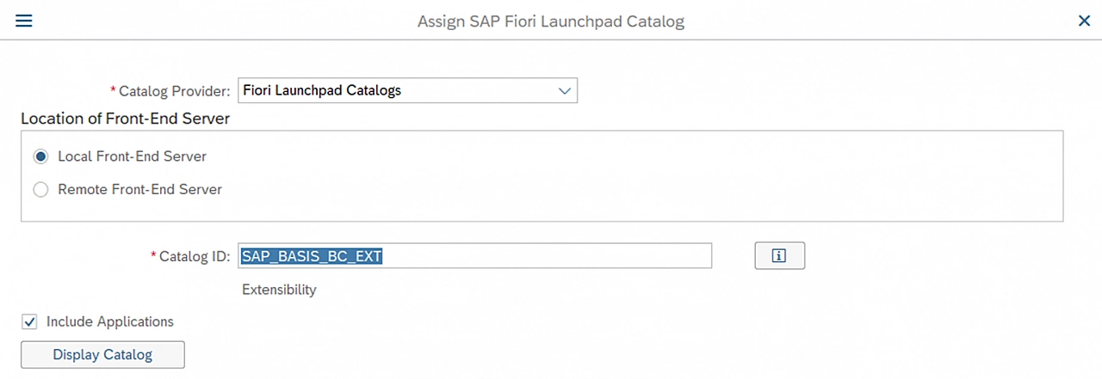Click into the Catalog ID input field
The width and height of the screenshot is (1102, 379).
(474, 256)
